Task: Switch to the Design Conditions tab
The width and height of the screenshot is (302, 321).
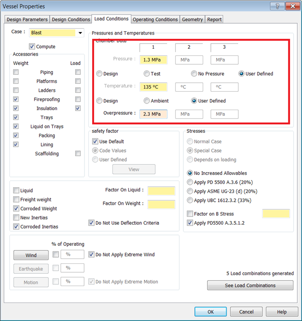Action: [71, 19]
